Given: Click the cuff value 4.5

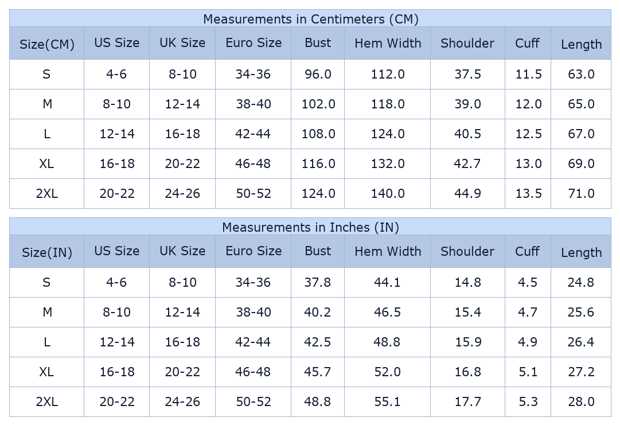Looking at the screenshot, I should (x=528, y=283).
